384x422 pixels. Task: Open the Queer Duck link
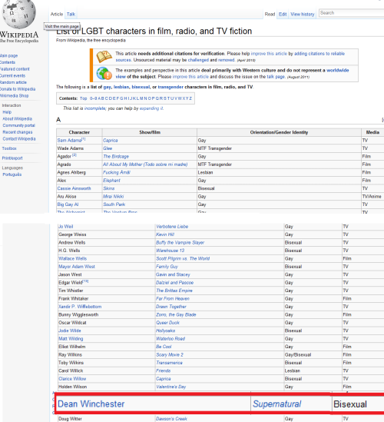pos(167,323)
